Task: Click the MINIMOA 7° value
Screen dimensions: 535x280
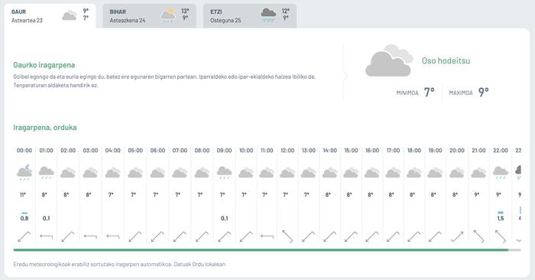Action: pos(430,93)
